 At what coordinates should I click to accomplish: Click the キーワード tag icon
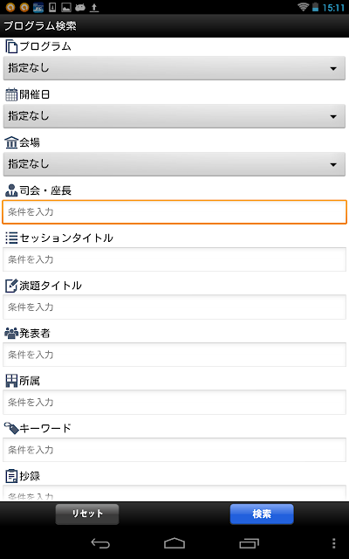pos(11,428)
